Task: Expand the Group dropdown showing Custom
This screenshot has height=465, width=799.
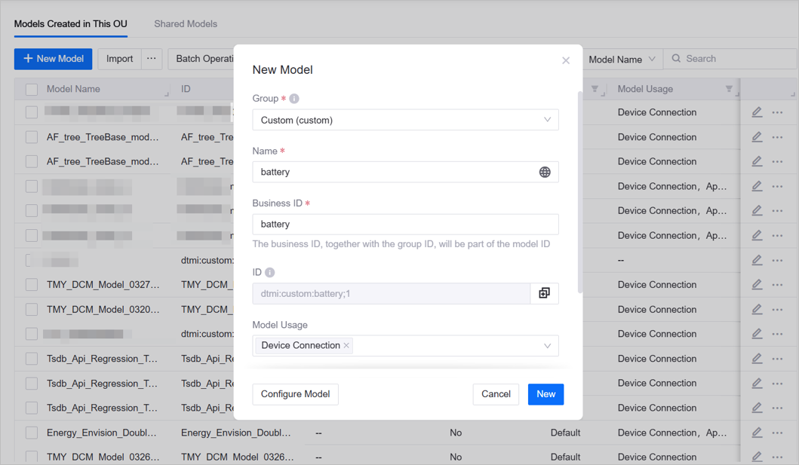Action: click(x=405, y=120)
